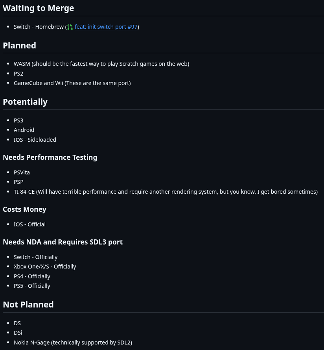
Task: Click the IOS - Sideloaded list item
Action: pyautogui.click(x=35, y=140)
